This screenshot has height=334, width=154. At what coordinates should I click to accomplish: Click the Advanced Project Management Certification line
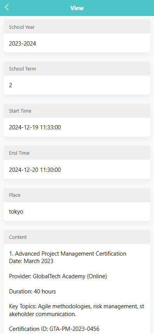tap(68, 254)
